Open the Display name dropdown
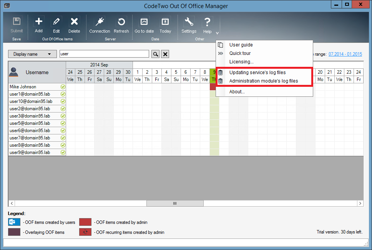The height and width of the screenshot is (250, 372). [32, 54]
